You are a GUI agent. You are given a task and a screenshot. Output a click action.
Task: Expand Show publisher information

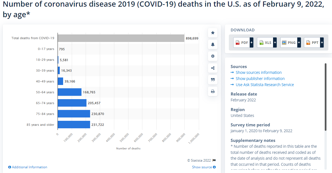[260, 79]
